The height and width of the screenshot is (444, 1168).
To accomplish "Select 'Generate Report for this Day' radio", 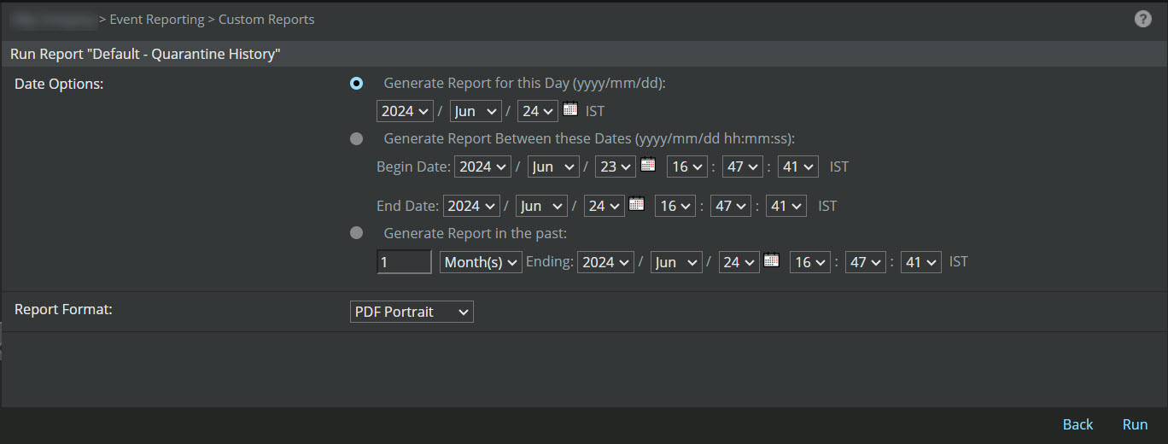I will click(356, 83).
